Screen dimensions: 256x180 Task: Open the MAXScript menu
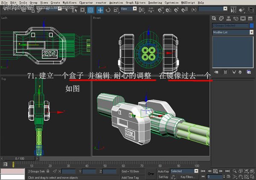tap(188, 3)
